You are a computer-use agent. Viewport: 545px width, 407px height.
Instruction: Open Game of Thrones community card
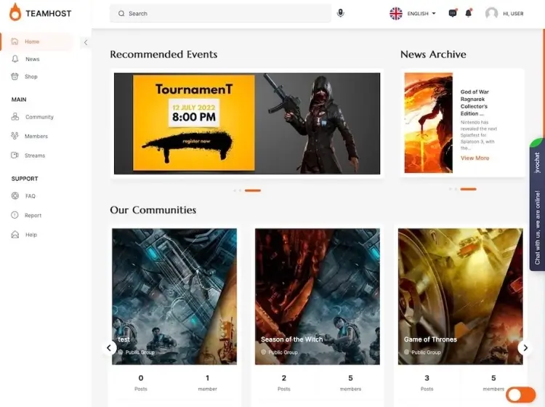tap(460, 297)
